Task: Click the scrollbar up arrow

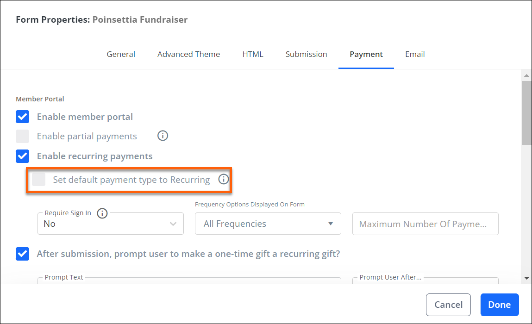Action: coord(526,75)
